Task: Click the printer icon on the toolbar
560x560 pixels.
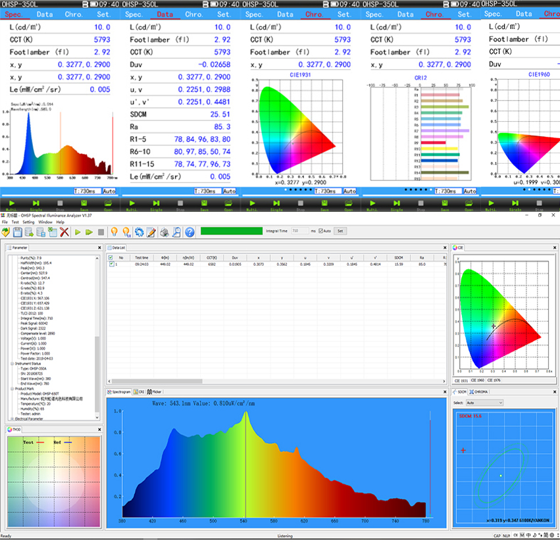Action: coord(164,230)
